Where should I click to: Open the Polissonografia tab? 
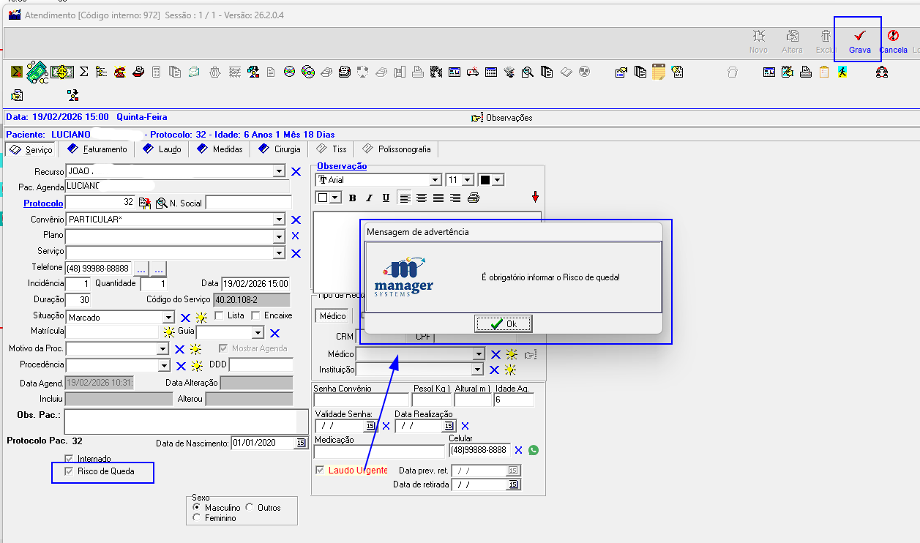pyautogui.click(x=397, y=149)
